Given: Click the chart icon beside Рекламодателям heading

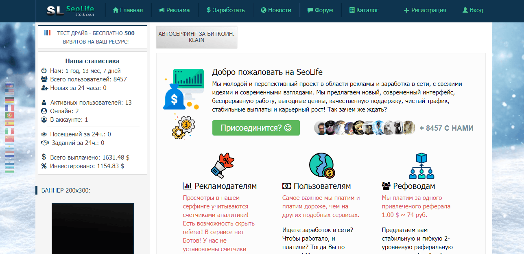Looking at the screenshot, I should point(187,186).
